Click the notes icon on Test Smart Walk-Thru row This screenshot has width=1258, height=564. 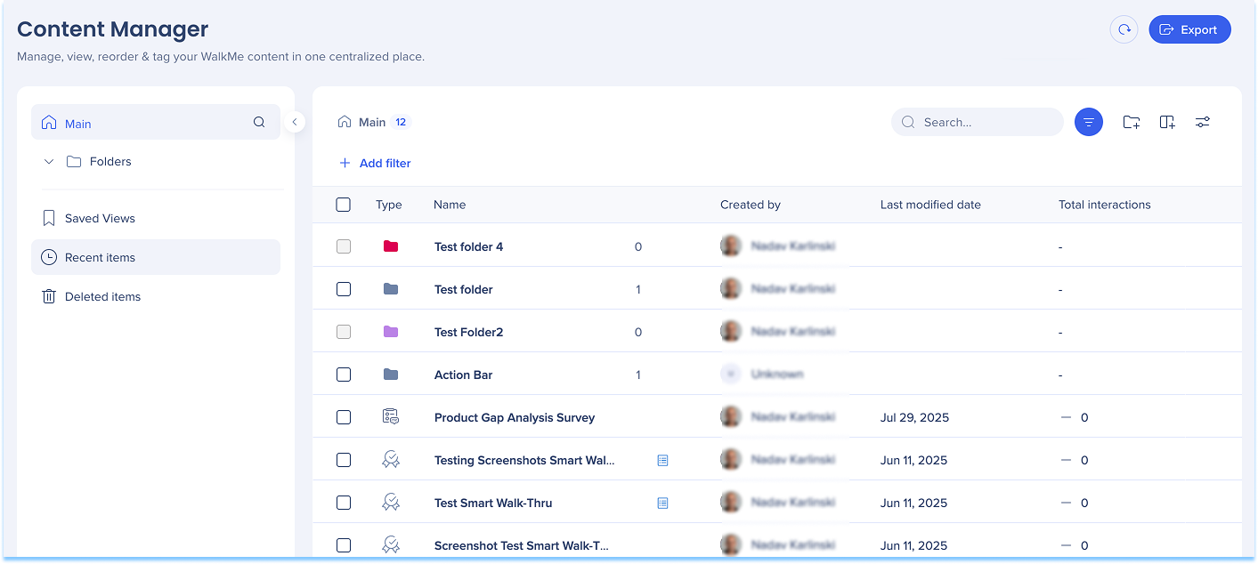coord(662,504)
